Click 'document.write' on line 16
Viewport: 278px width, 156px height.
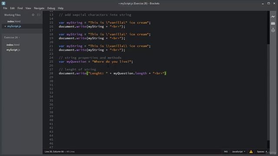(73, 26)
